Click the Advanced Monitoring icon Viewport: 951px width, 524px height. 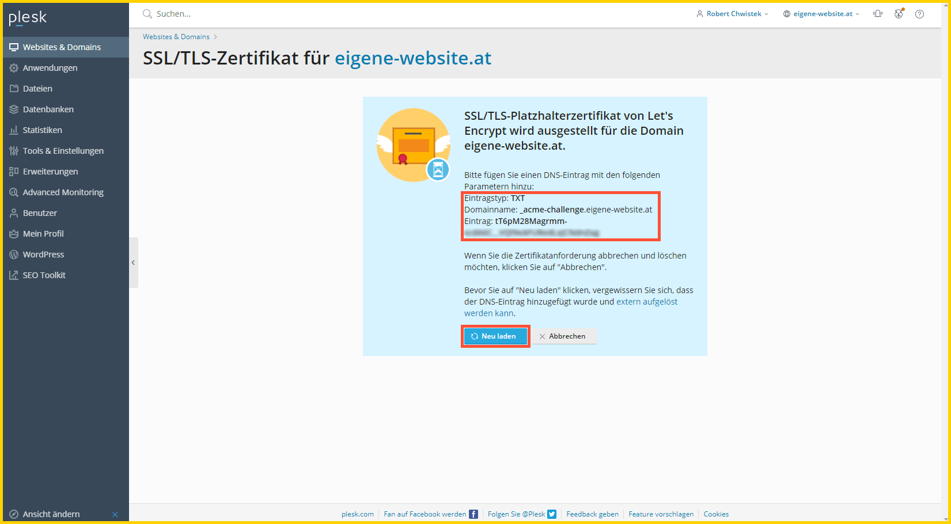point(14,192)
